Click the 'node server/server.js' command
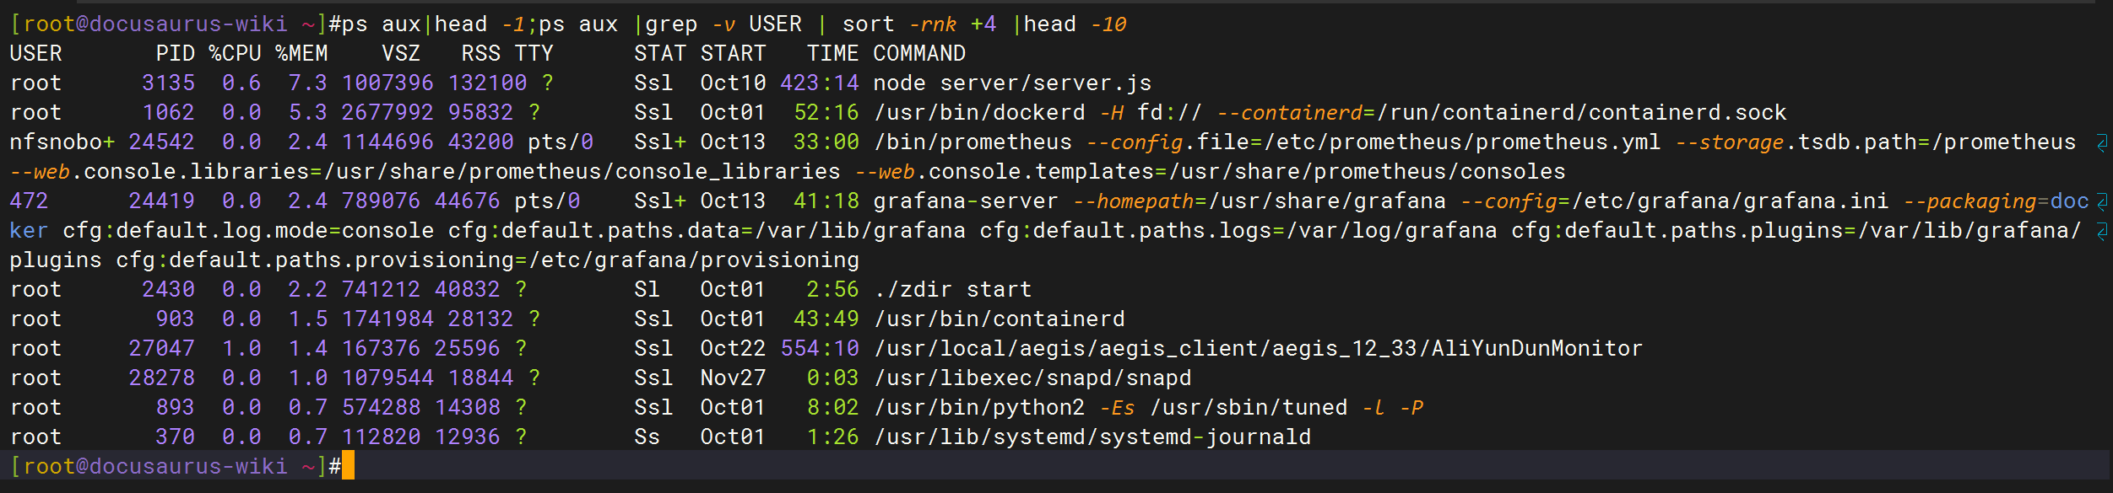 pos(1012,83)
